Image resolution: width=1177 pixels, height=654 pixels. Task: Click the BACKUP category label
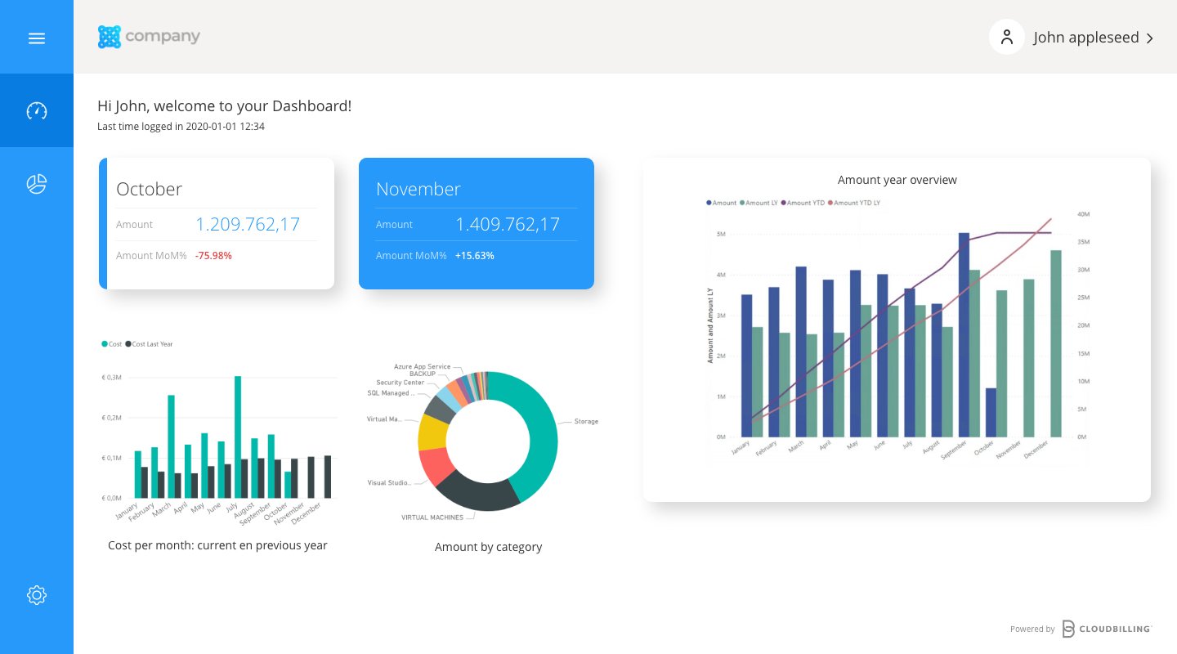point(423,374)
